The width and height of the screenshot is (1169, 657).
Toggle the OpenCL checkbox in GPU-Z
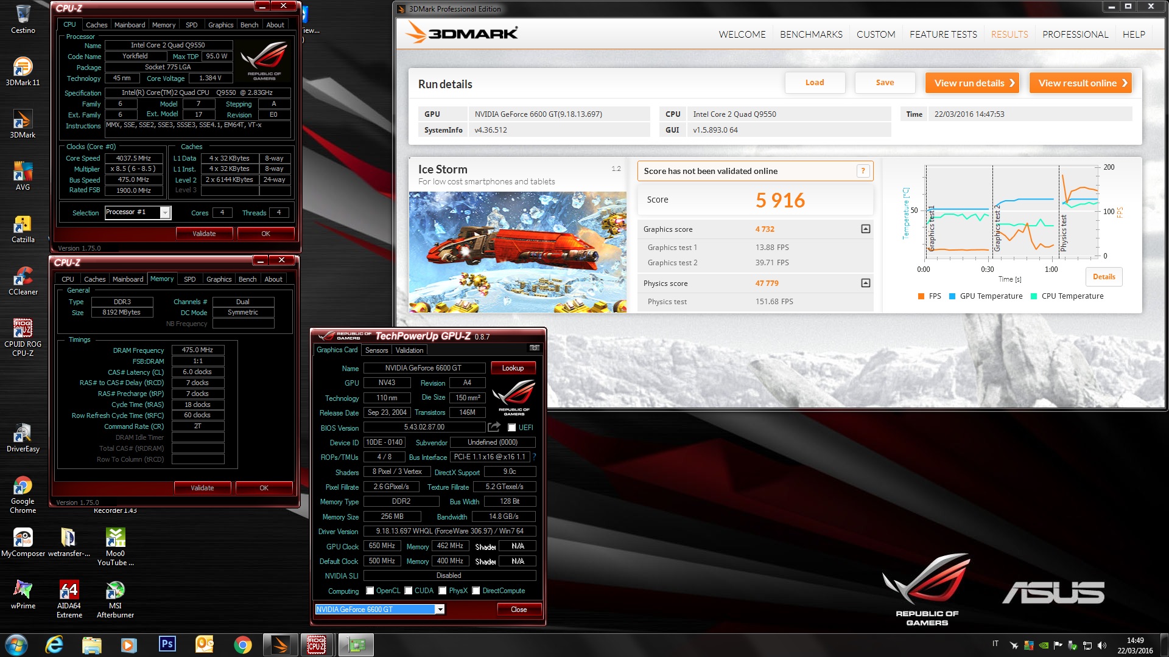[x=370, y=591]
